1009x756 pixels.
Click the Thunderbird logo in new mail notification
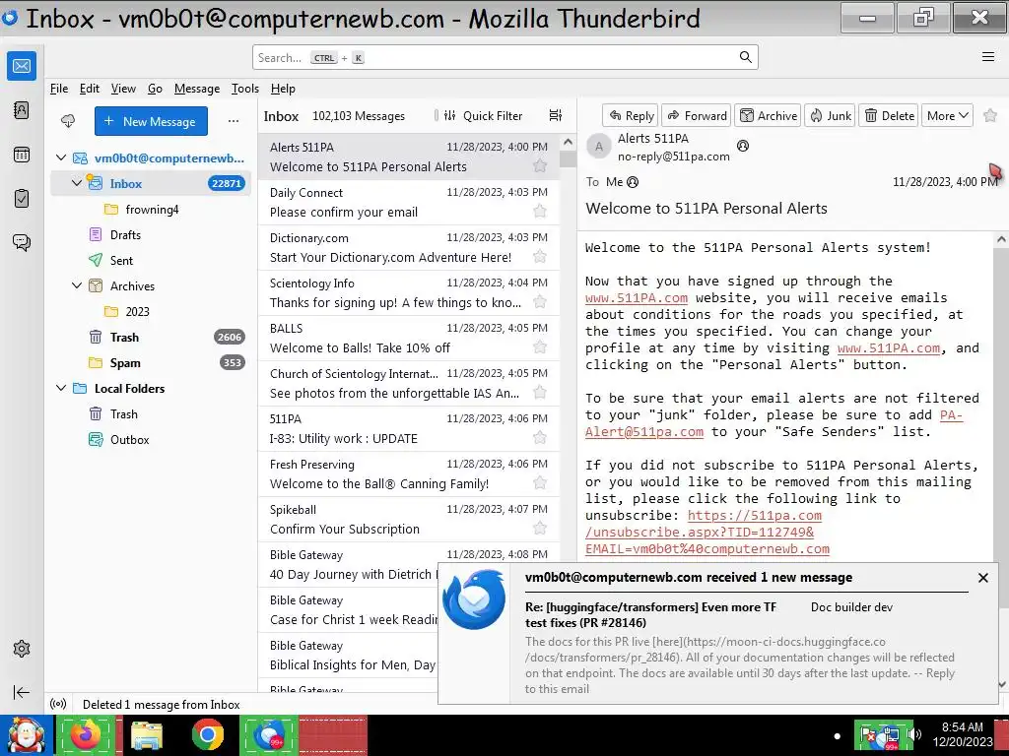click(474, 599)
